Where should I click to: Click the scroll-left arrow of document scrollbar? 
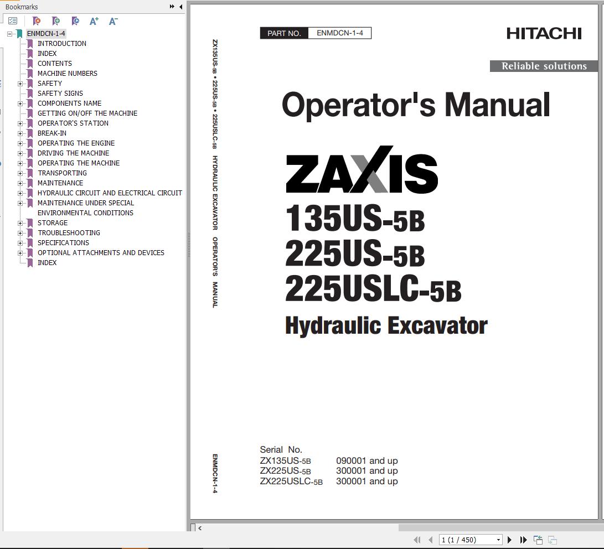coord(200,528)
